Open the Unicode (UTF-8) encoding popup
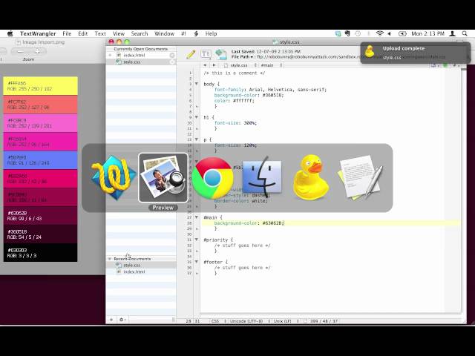This screenshot has width=475, height=356. coord(249,321)
